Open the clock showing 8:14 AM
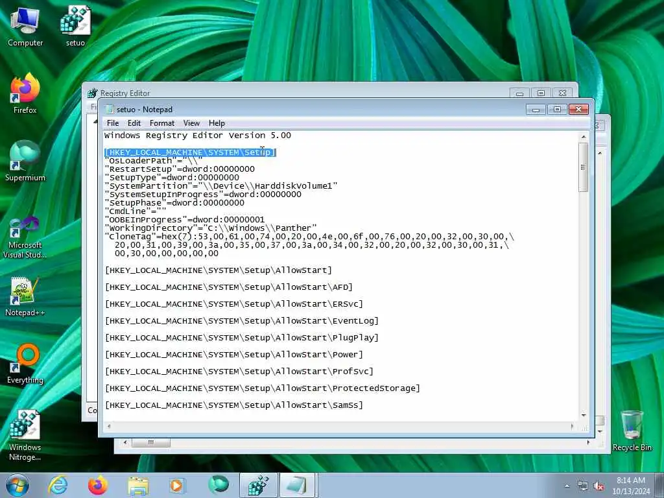This screenshot has height=498, width=664. (x=630, y=486)
